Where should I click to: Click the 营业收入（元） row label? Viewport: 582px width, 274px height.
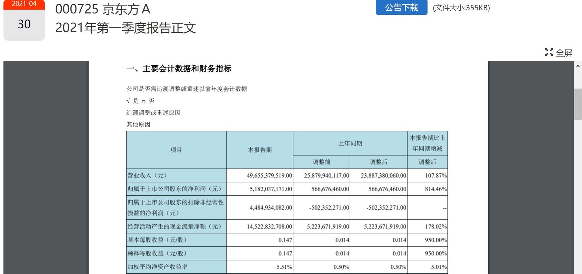(148, 175)
